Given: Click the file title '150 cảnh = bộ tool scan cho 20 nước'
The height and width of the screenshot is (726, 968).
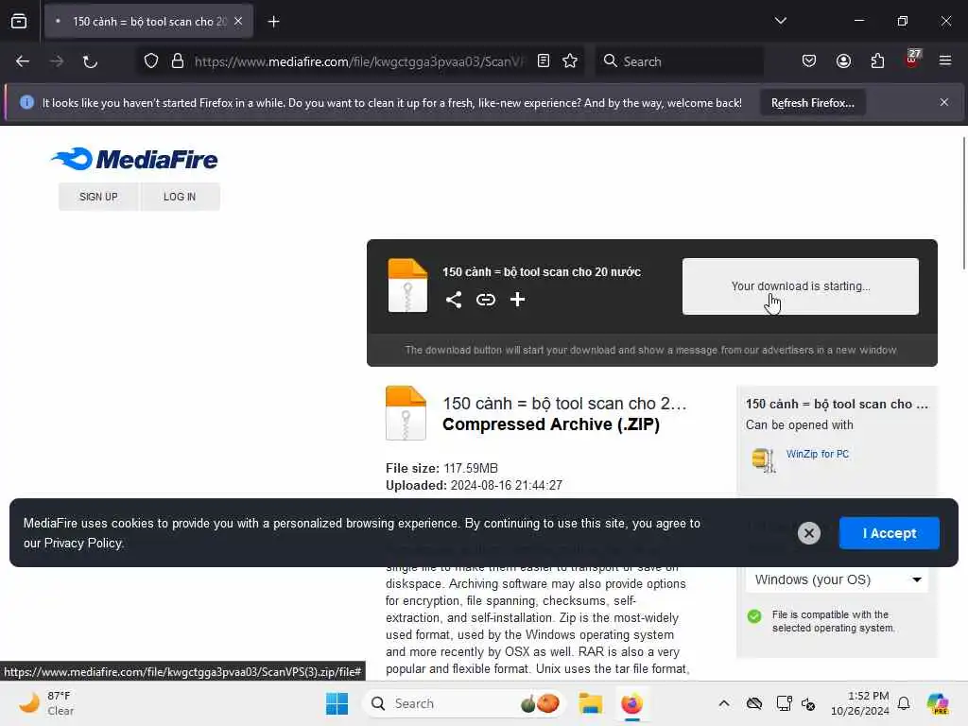Looking at the screenshot, I should pos(542,271).
